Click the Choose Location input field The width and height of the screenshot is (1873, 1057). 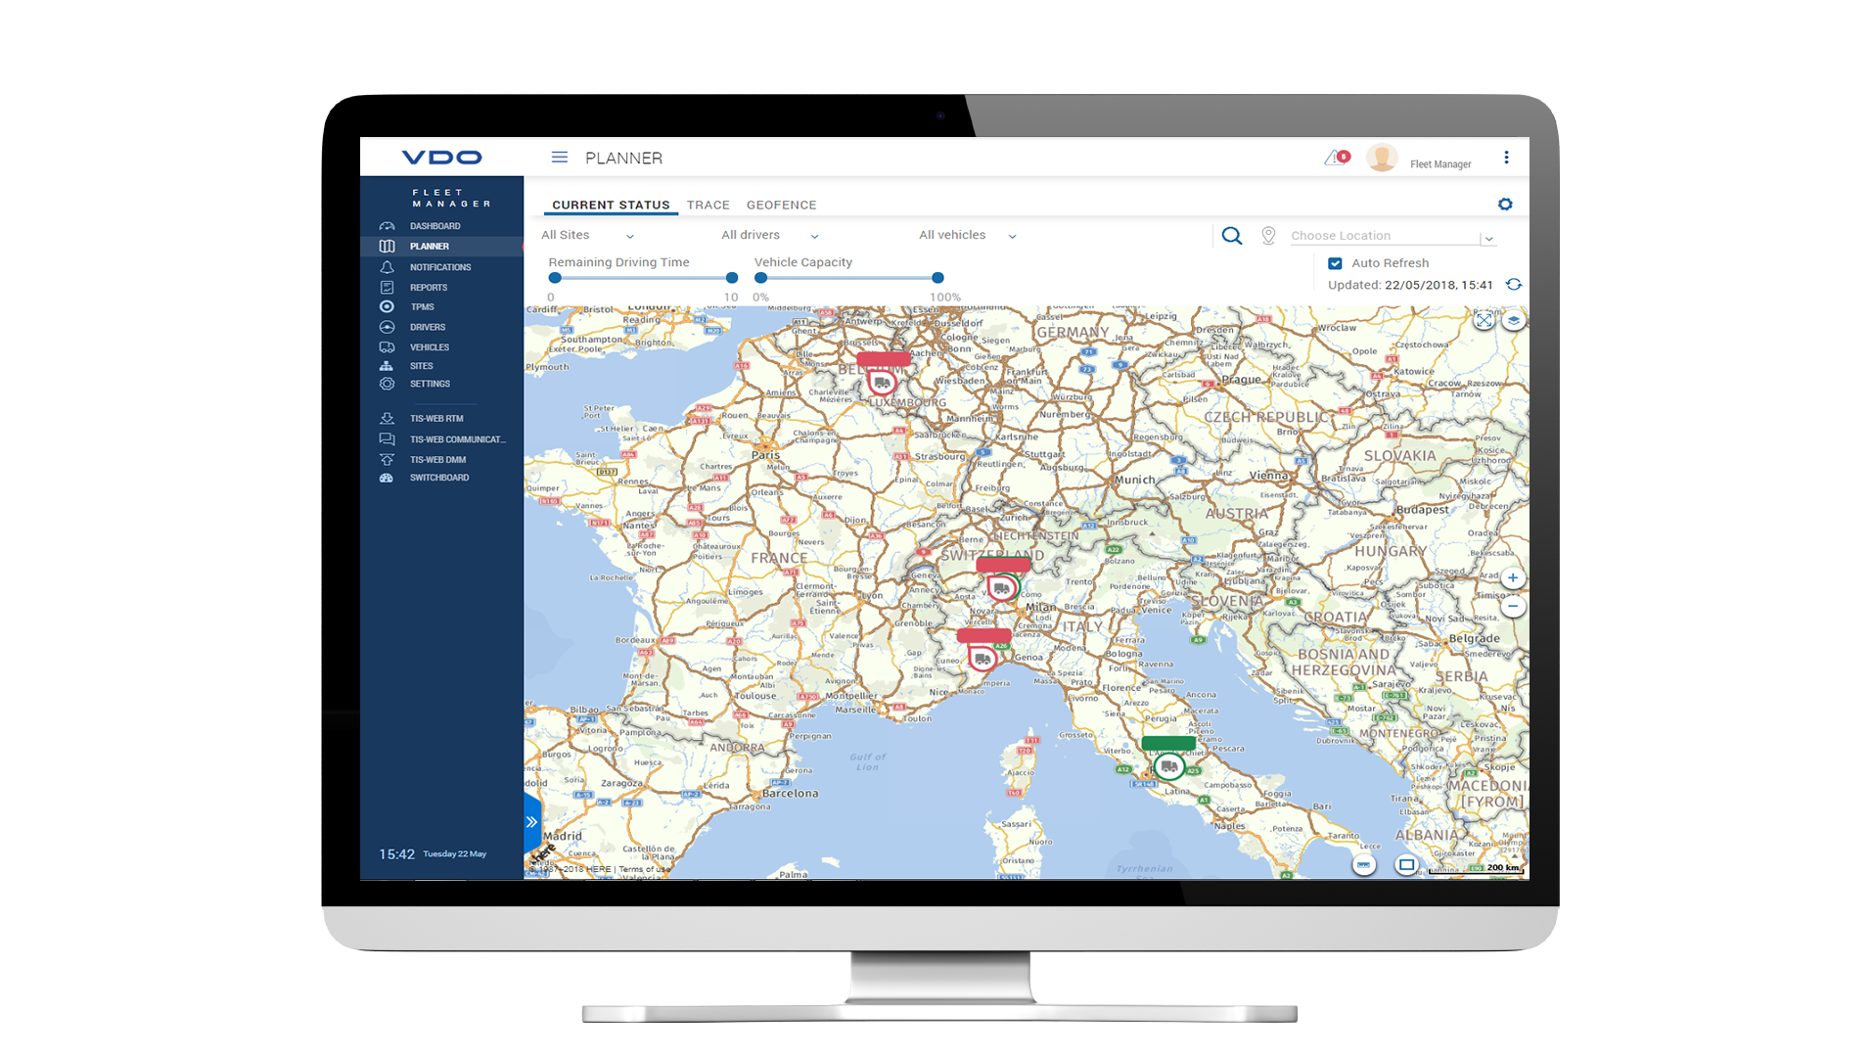1382,236
